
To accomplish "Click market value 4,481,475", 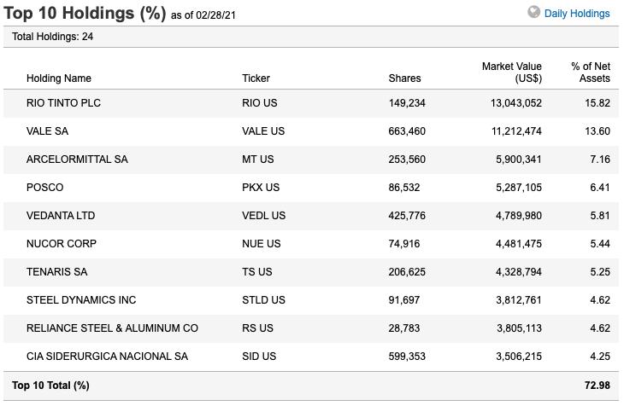I will pos(519,244).
